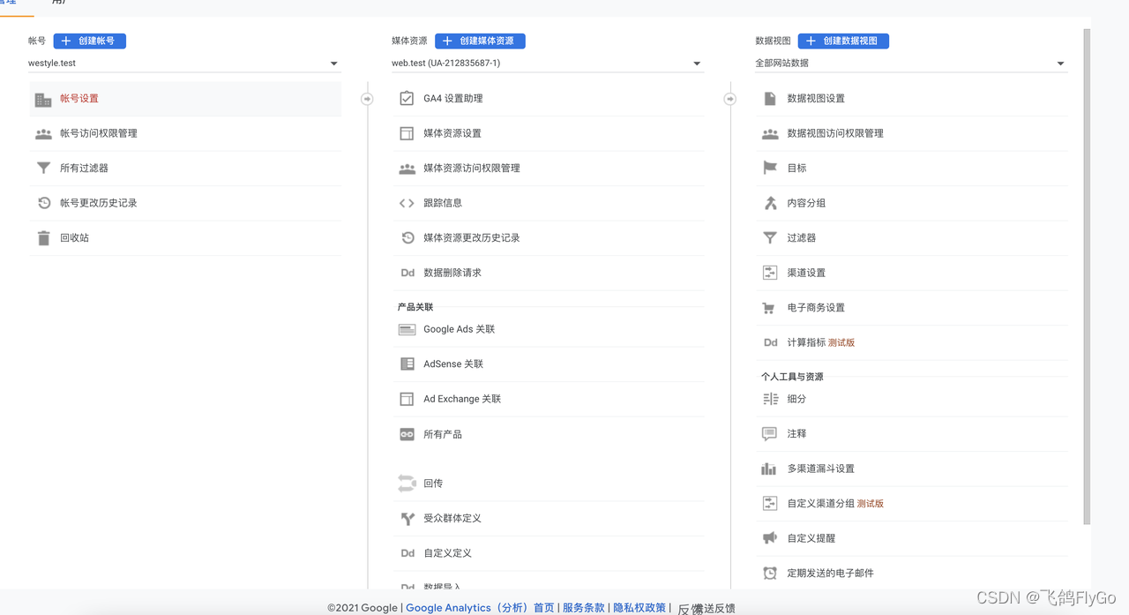Open 帐号设置 menu item
The width and height of the screenshot is (1129, 615).
[184, 99]
